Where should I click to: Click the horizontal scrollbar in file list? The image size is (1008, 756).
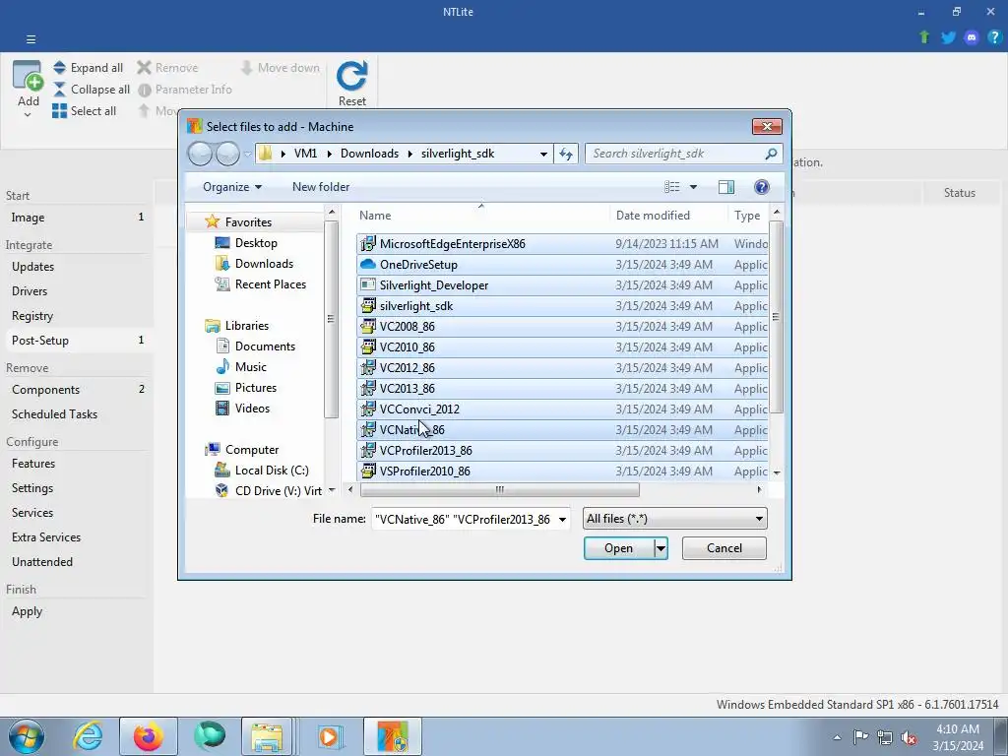click(x=499, y=490)
